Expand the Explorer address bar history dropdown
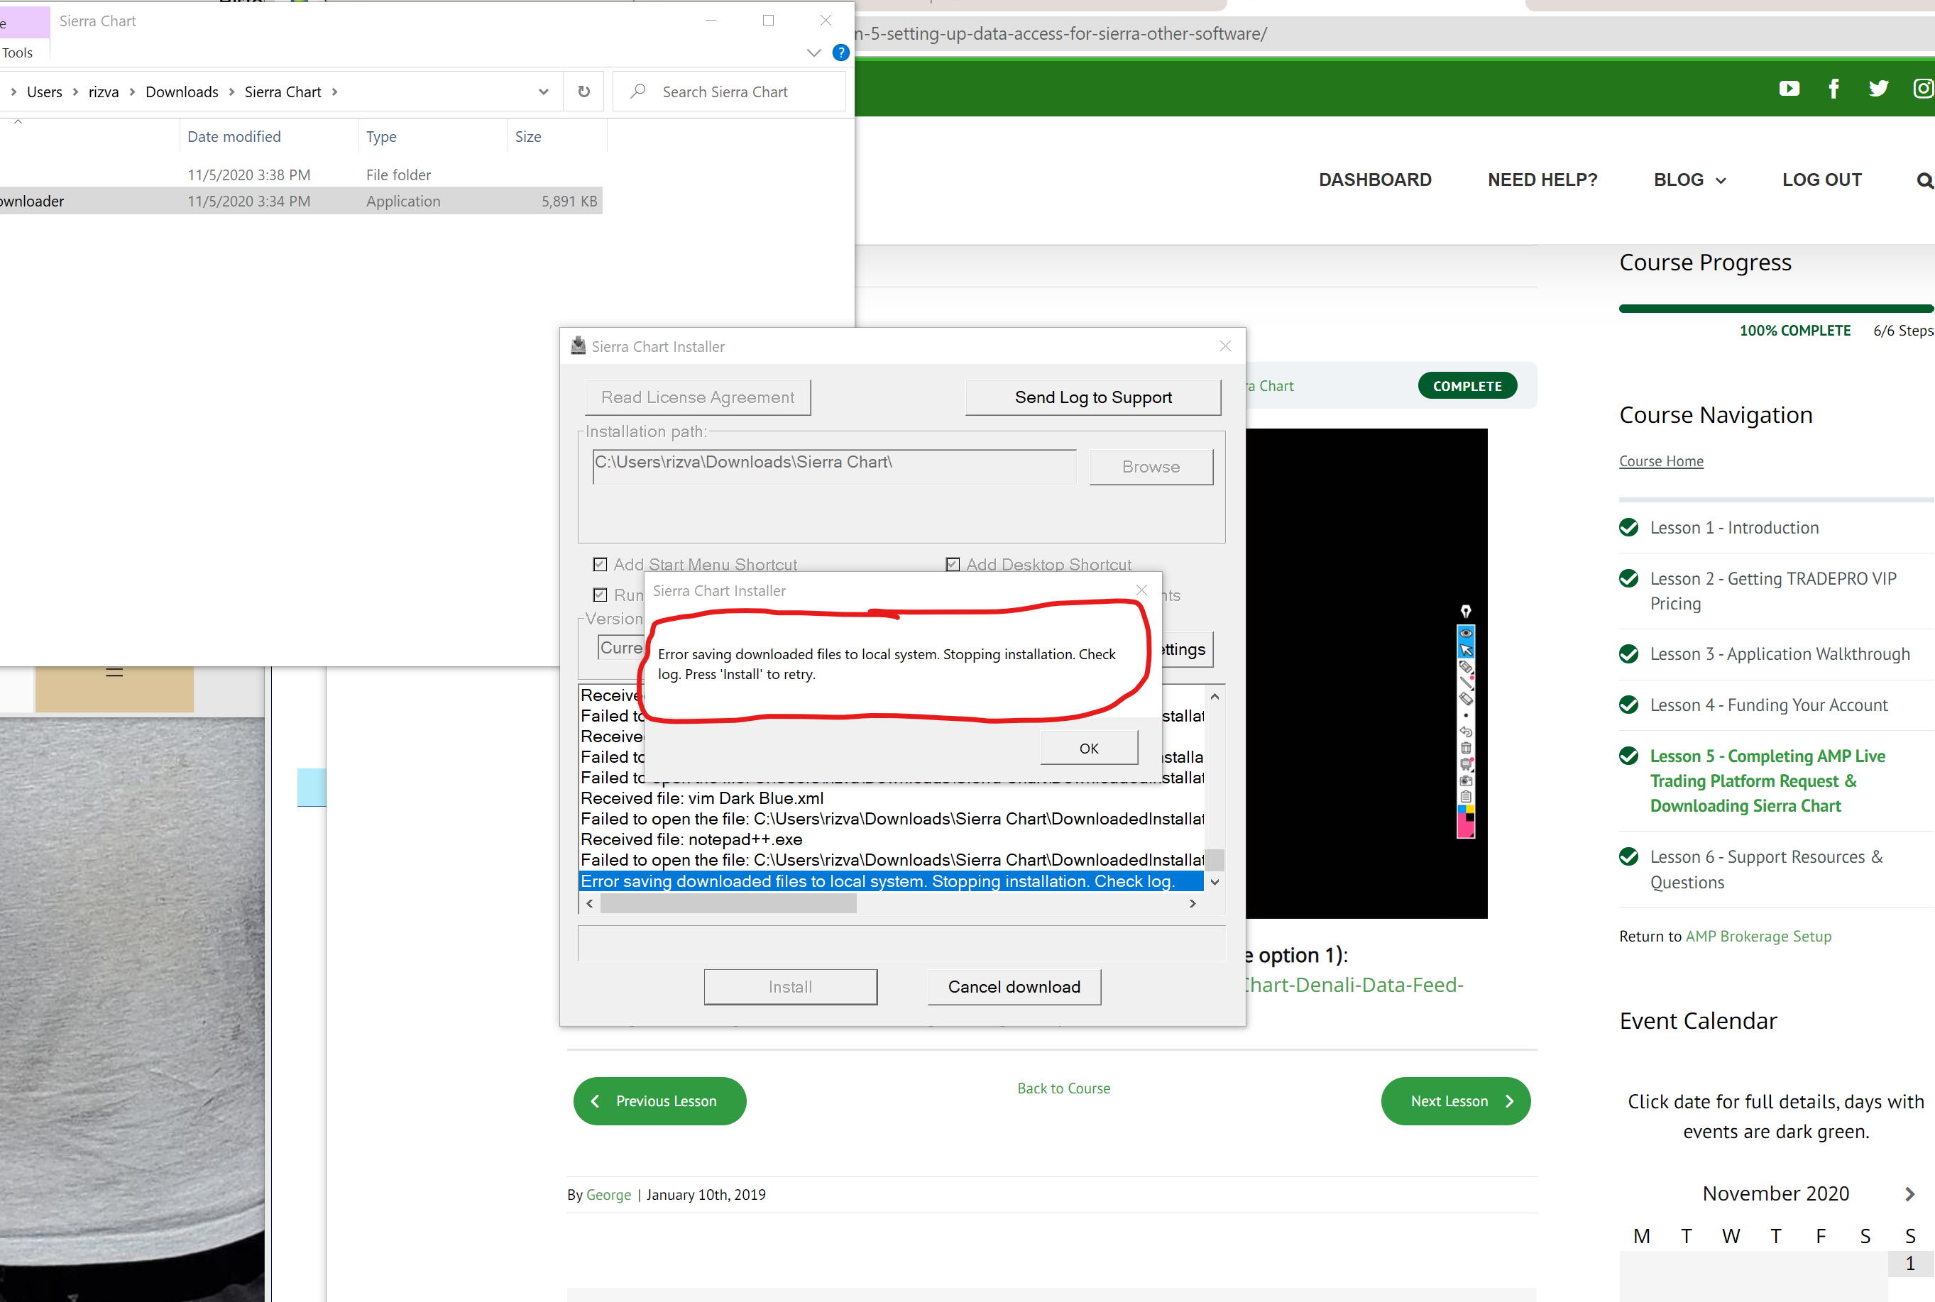This screenshot has width=1935, height=1302. pos(543,92)
